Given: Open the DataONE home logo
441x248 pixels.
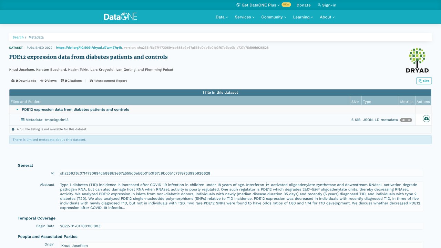Looking at the screenshot, I should 121,17.
